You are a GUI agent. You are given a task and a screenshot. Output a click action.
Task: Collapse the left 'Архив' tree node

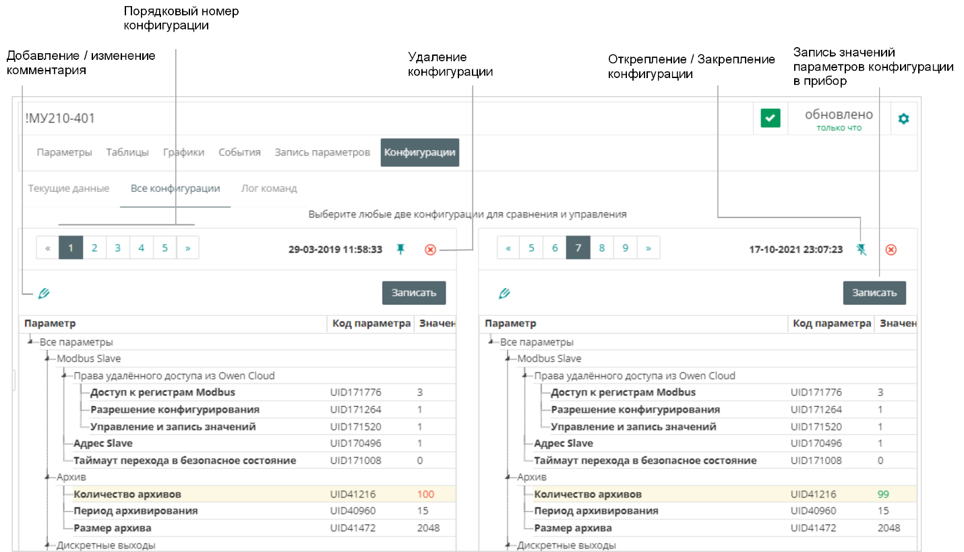(47, 477)
